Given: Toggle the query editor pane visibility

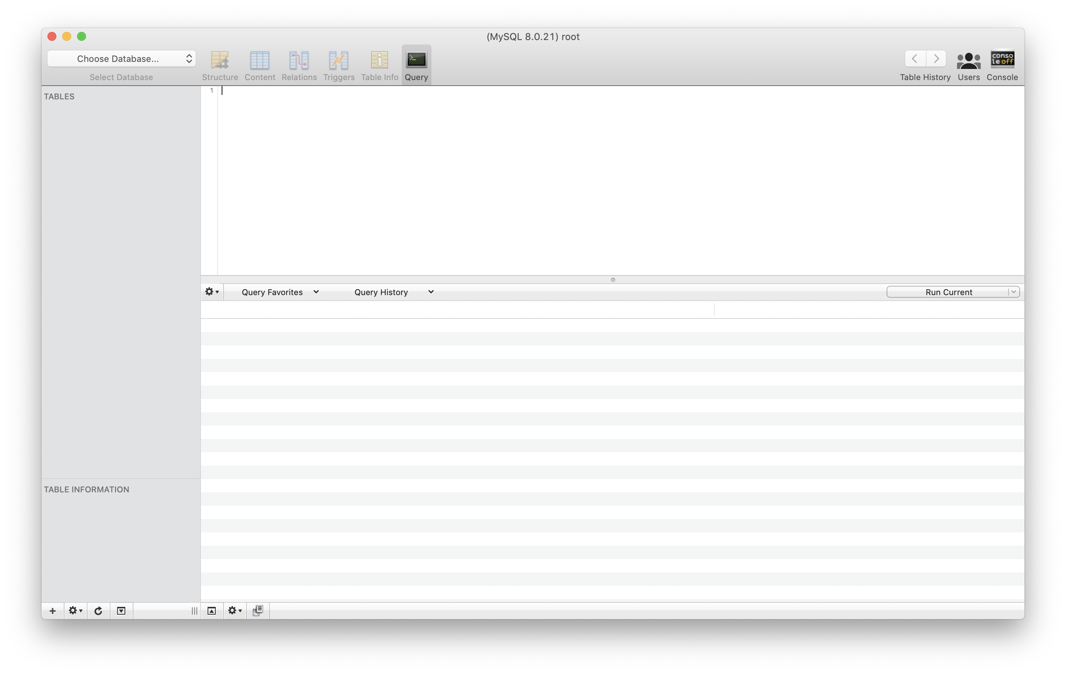Looking at the screenshot, I should tap(212, 611).
